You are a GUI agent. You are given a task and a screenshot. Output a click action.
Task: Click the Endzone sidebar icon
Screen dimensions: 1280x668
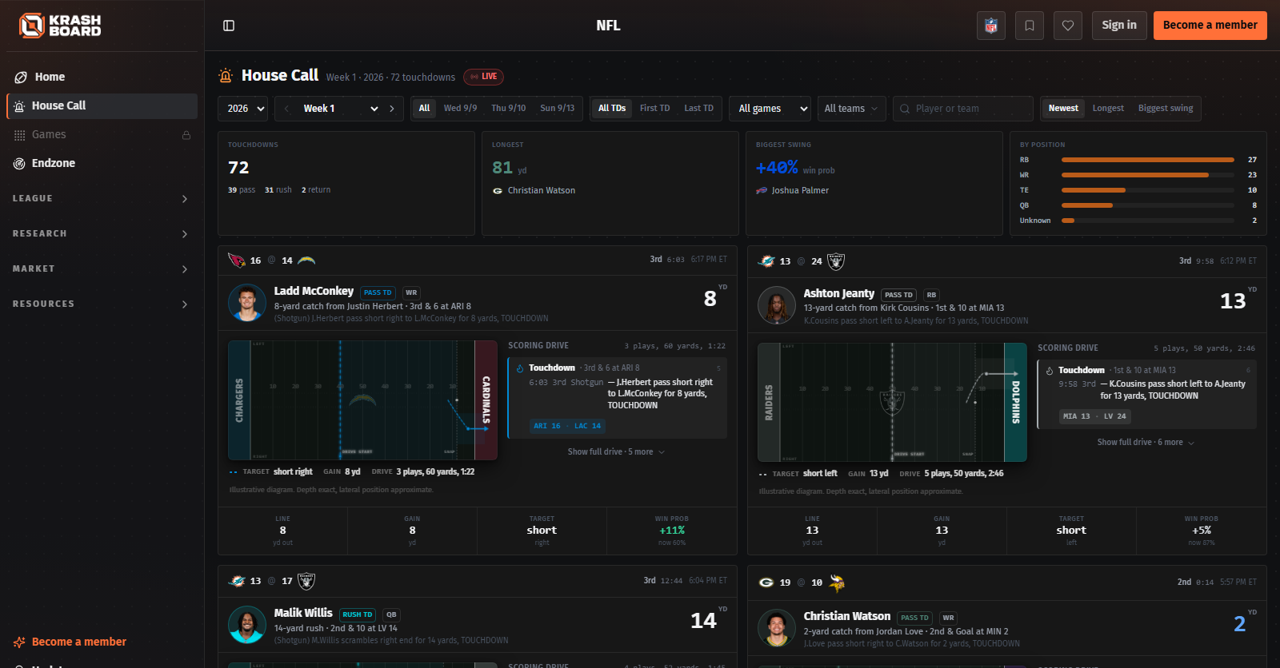[19, 164]
